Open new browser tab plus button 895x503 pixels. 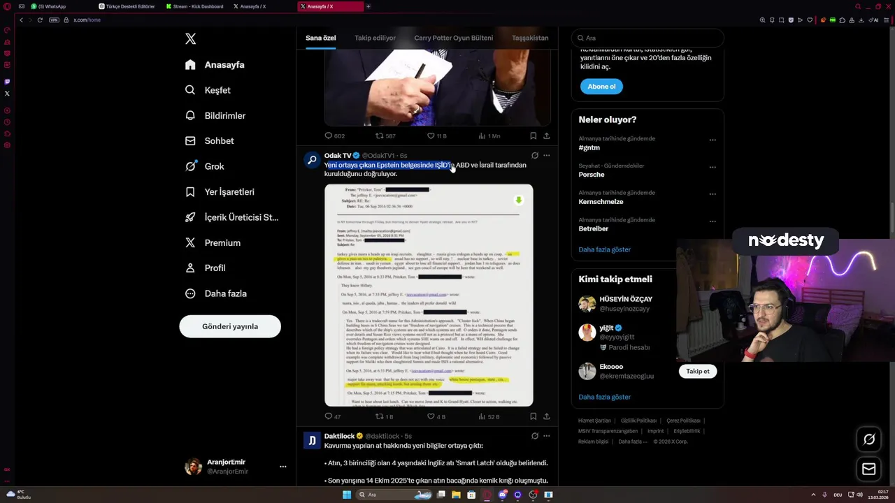click(x=368, y=6)
